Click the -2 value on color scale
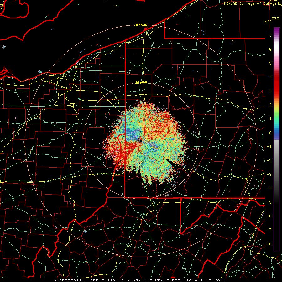The image size is (282, 282). (x=269, y=160)
